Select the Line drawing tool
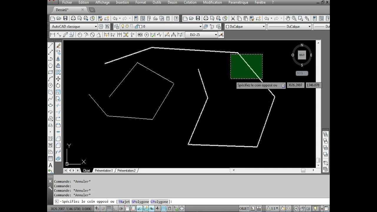Viewport: 377px width, 212px height. (50, 46)
